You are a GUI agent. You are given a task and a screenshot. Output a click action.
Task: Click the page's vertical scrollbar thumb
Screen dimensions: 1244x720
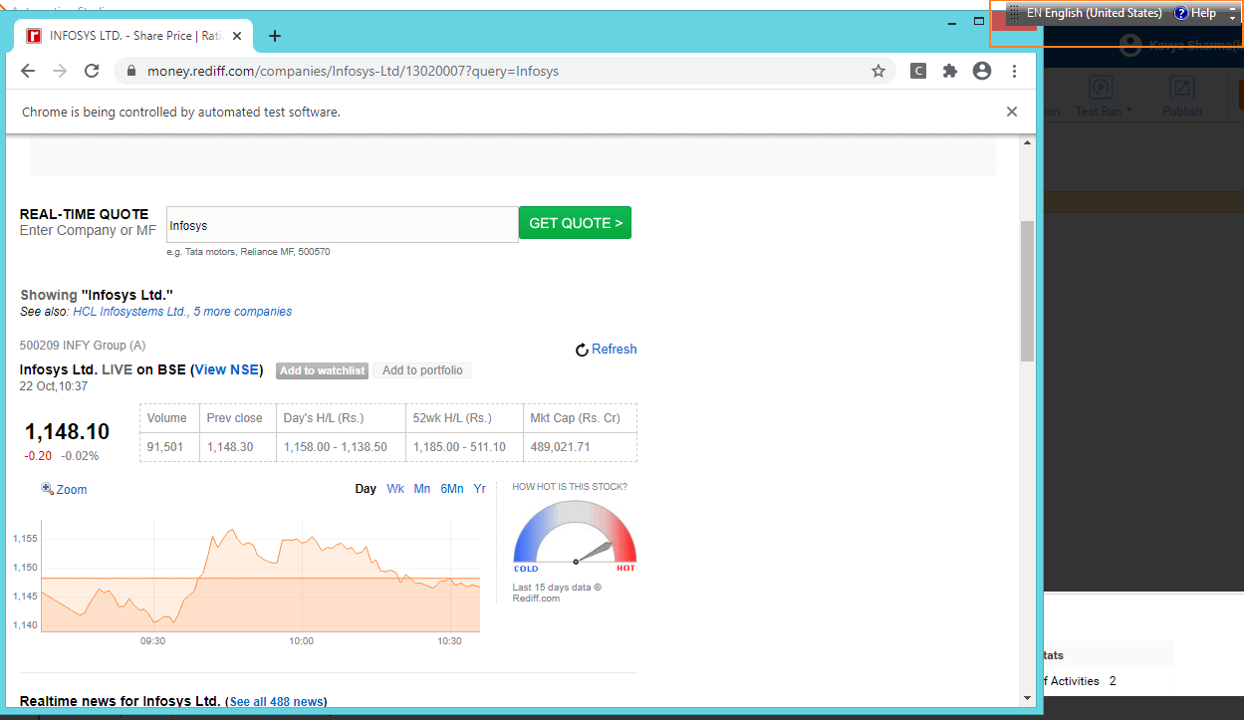(x=1027, y=291)
